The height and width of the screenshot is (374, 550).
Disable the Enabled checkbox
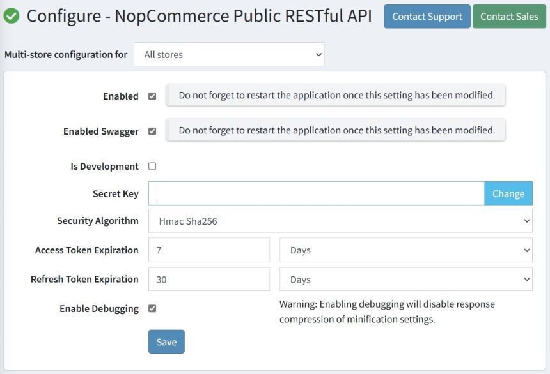pyautogui.click(x=153, y=96)
